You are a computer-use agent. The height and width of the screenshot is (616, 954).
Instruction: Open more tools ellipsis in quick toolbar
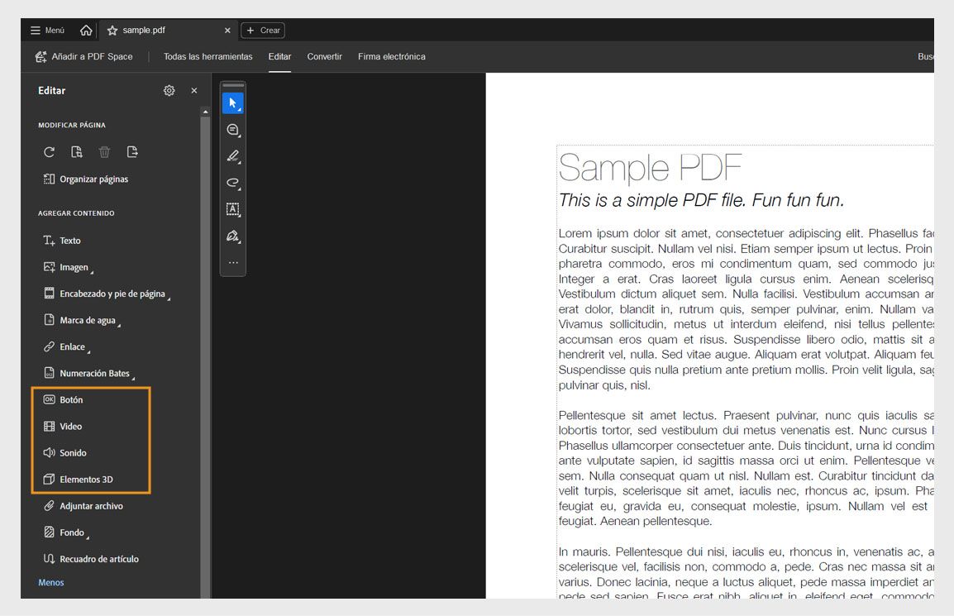pos(233,263)
